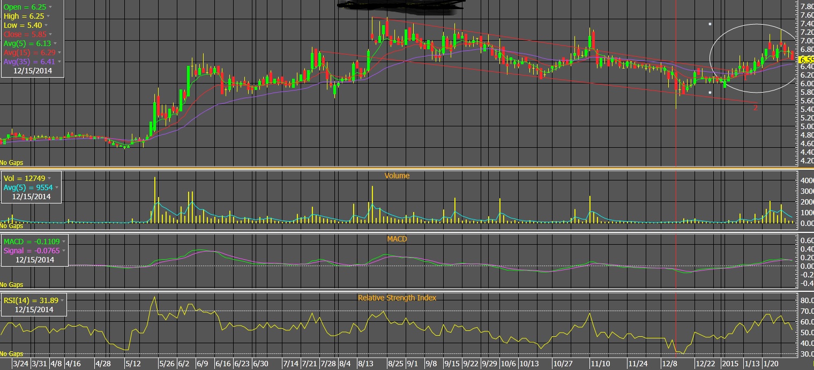Click the No Gaps label in price panel
814x370 pixels.
11,162
